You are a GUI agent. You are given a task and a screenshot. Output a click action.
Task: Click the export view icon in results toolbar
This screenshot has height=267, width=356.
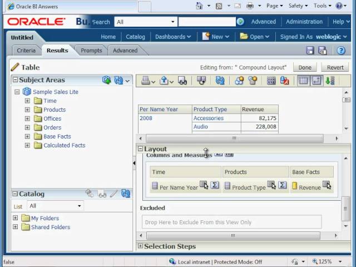click(x=164, y=81)
